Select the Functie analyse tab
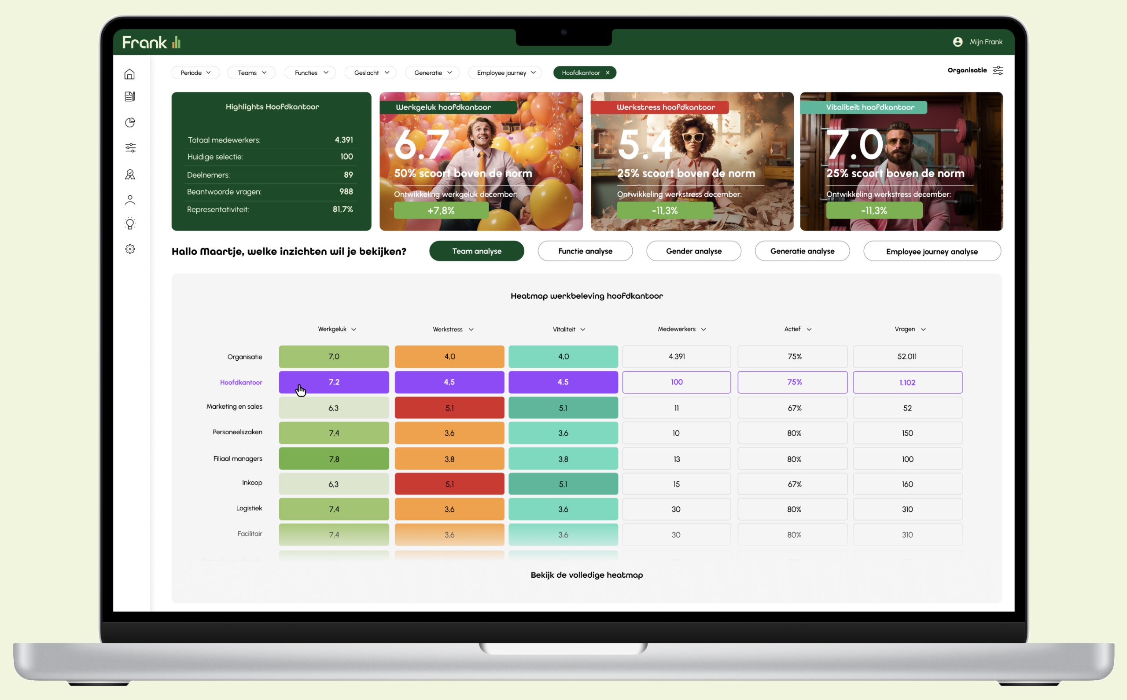This screenshot has height=700, width=1127. point(584,251)
